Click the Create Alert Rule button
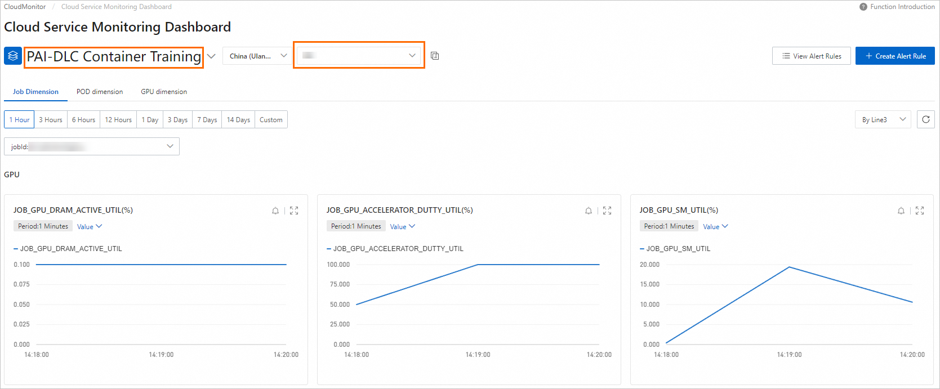 coord(895,56)
